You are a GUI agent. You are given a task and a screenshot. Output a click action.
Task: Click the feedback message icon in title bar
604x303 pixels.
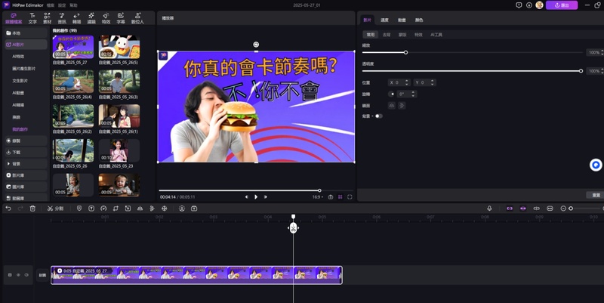[519, 5]
